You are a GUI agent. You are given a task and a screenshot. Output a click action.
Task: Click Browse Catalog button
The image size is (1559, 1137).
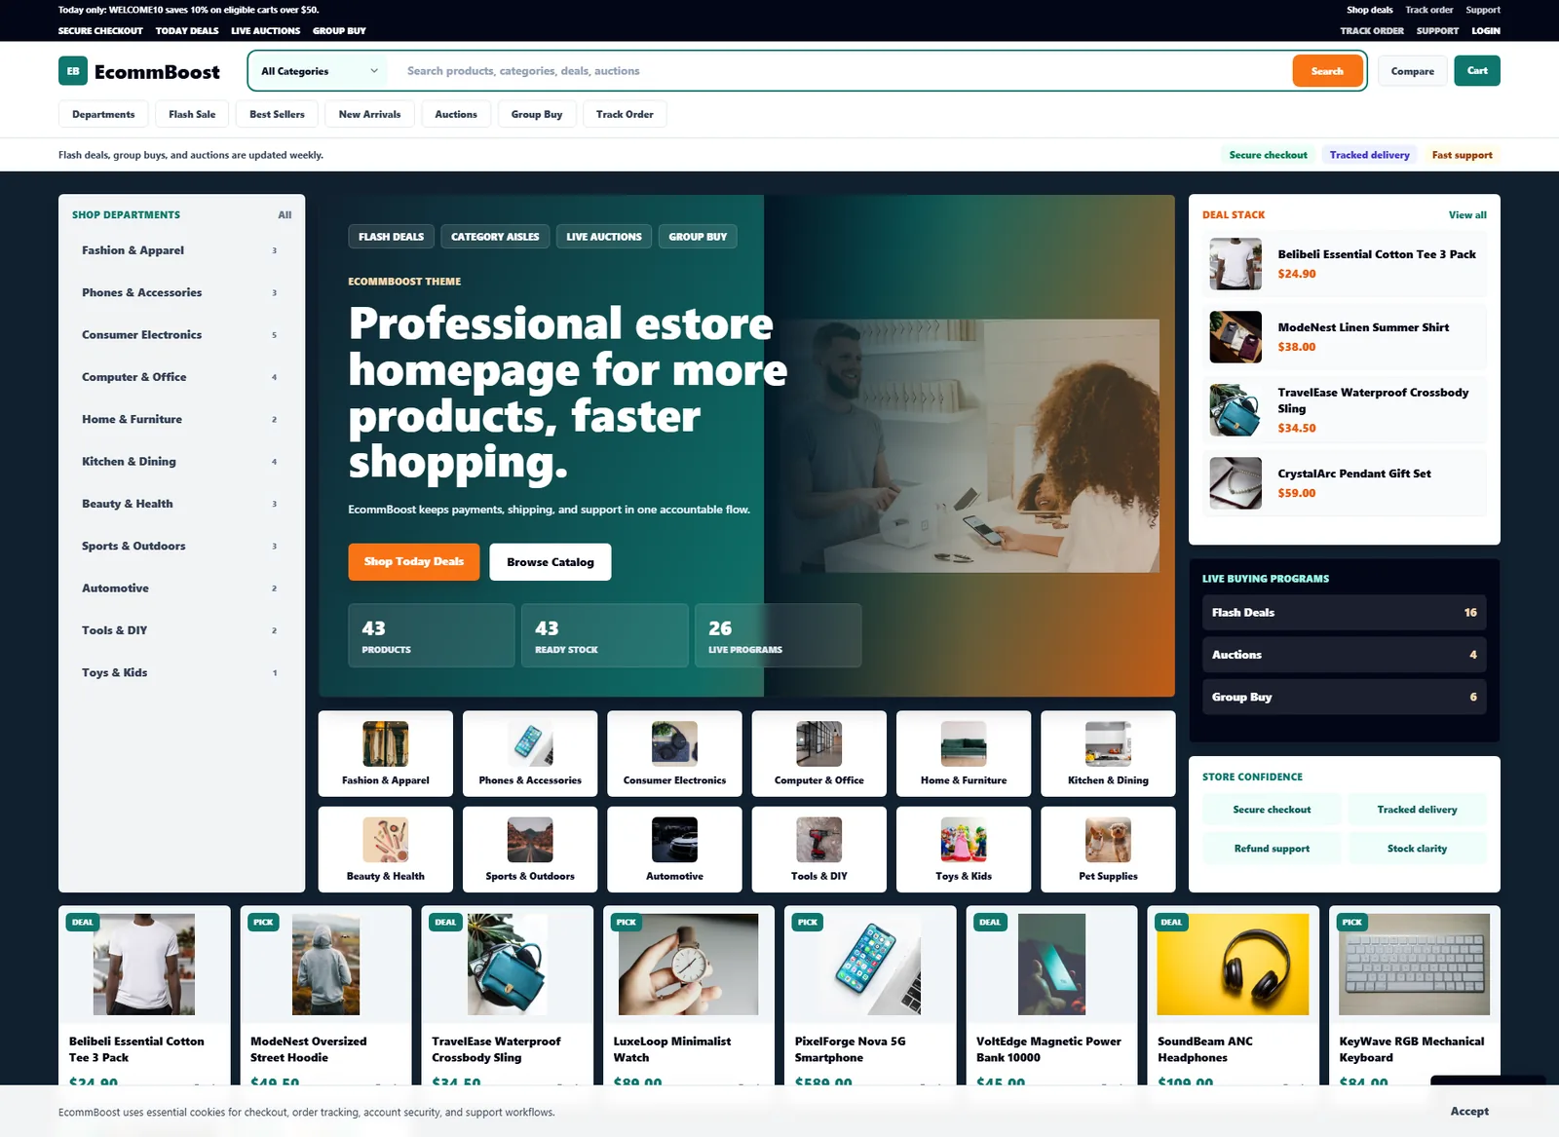pos(551,562)
